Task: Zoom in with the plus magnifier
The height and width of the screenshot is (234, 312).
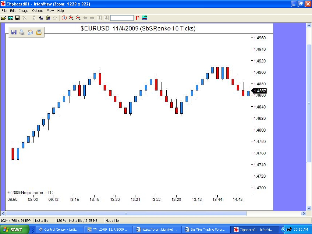Action: click(71, 18)
